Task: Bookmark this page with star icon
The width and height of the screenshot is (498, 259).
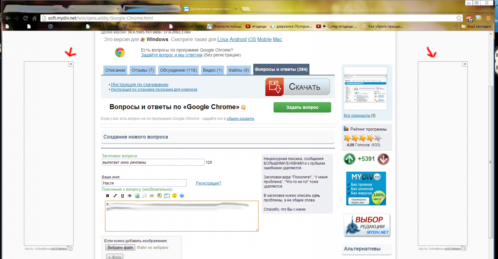Action: tap(459, 18)
